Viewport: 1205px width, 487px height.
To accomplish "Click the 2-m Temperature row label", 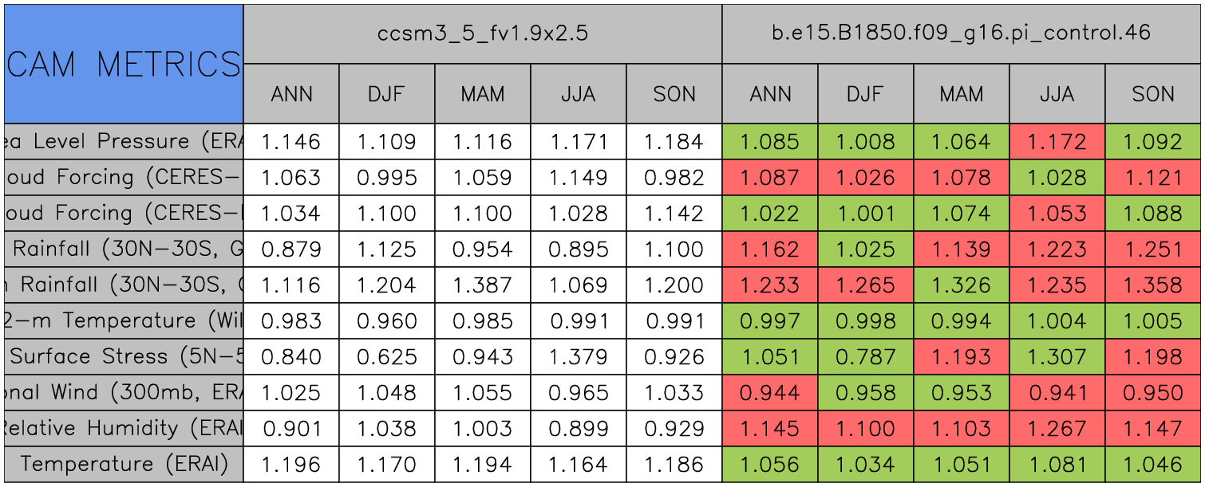I will [x=123, y=320].
